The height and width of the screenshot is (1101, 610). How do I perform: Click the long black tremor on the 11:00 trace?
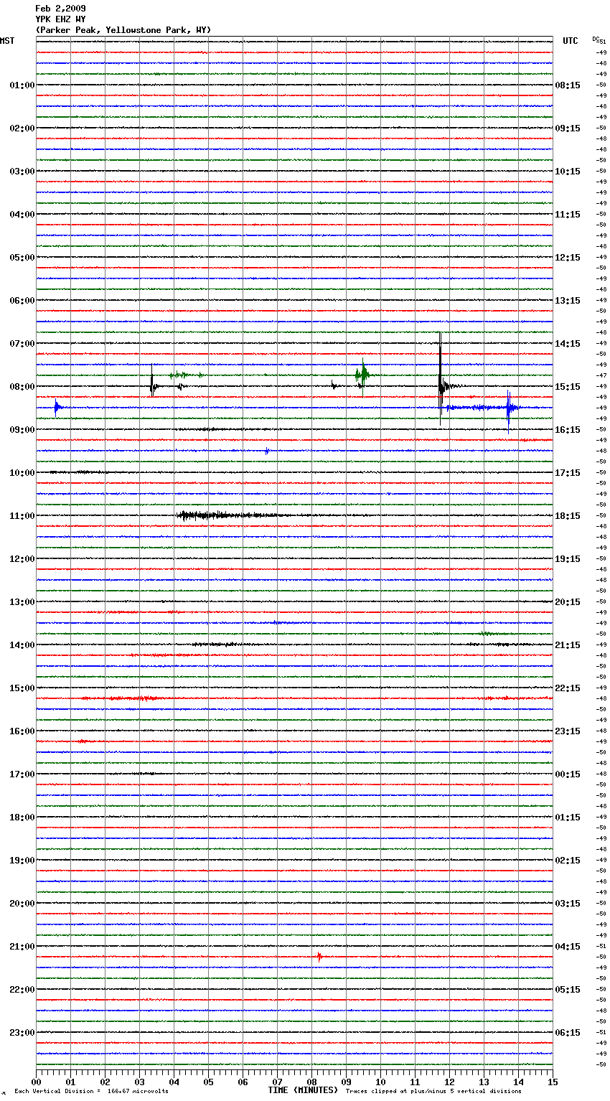point(230,515)
